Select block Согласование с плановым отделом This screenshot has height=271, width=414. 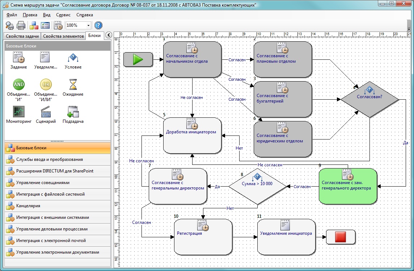283,59
